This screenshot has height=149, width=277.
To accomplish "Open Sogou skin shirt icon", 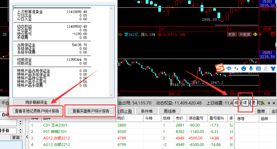I will [x=273, y=69].
